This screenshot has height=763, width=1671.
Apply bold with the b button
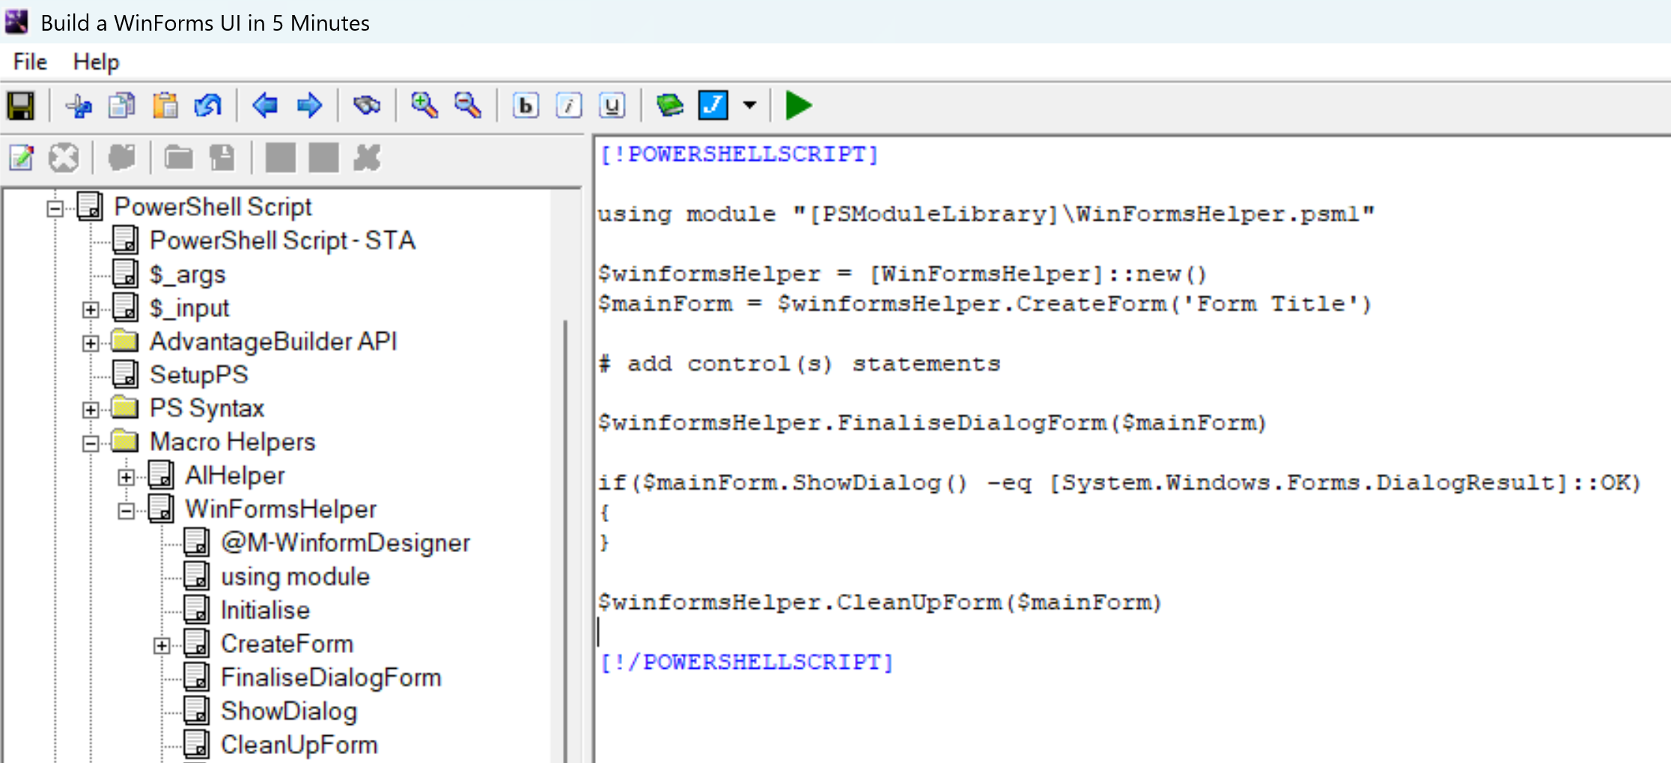(x=526, y=105)
